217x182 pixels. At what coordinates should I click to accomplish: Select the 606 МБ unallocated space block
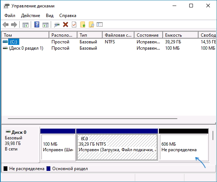coord(184,145)
